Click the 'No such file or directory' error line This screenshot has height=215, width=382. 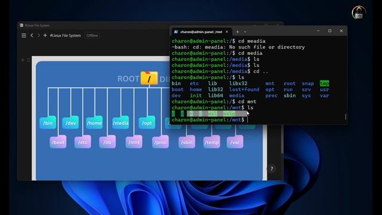tap(238, 47)
